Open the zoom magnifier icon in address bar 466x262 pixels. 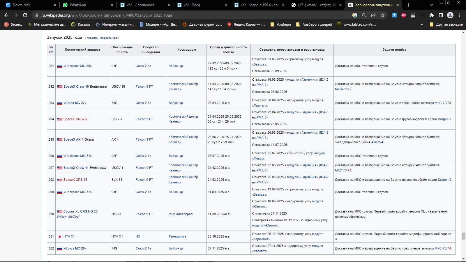tap(364, 15)
